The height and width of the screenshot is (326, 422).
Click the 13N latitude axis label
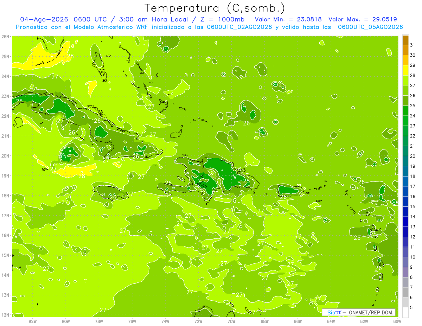pyautogui.click(x=5, y=295)
